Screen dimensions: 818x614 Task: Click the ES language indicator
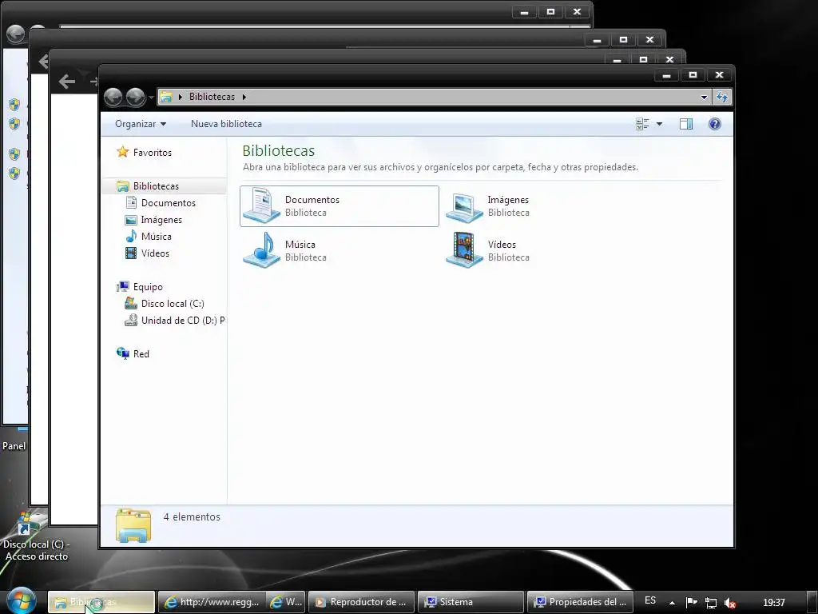tap(650, 600)
